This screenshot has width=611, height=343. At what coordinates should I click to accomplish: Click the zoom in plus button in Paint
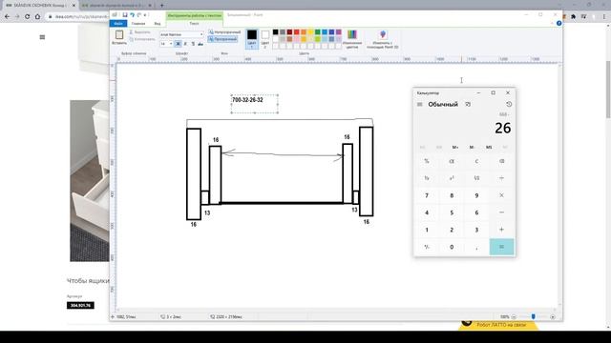[553, 317]
